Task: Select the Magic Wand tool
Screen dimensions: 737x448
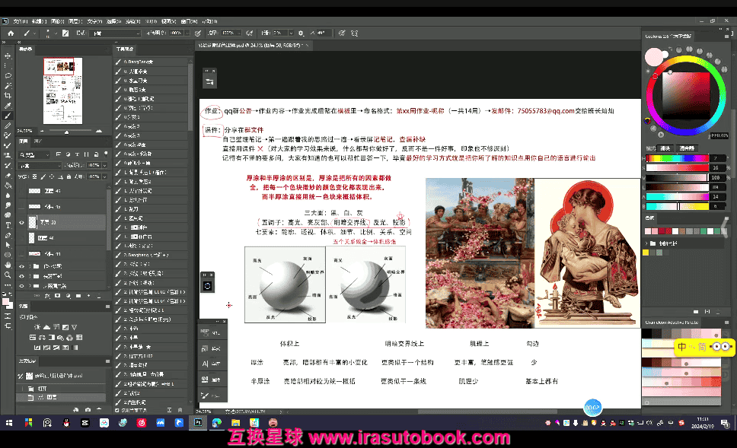Action: [8, 85]
